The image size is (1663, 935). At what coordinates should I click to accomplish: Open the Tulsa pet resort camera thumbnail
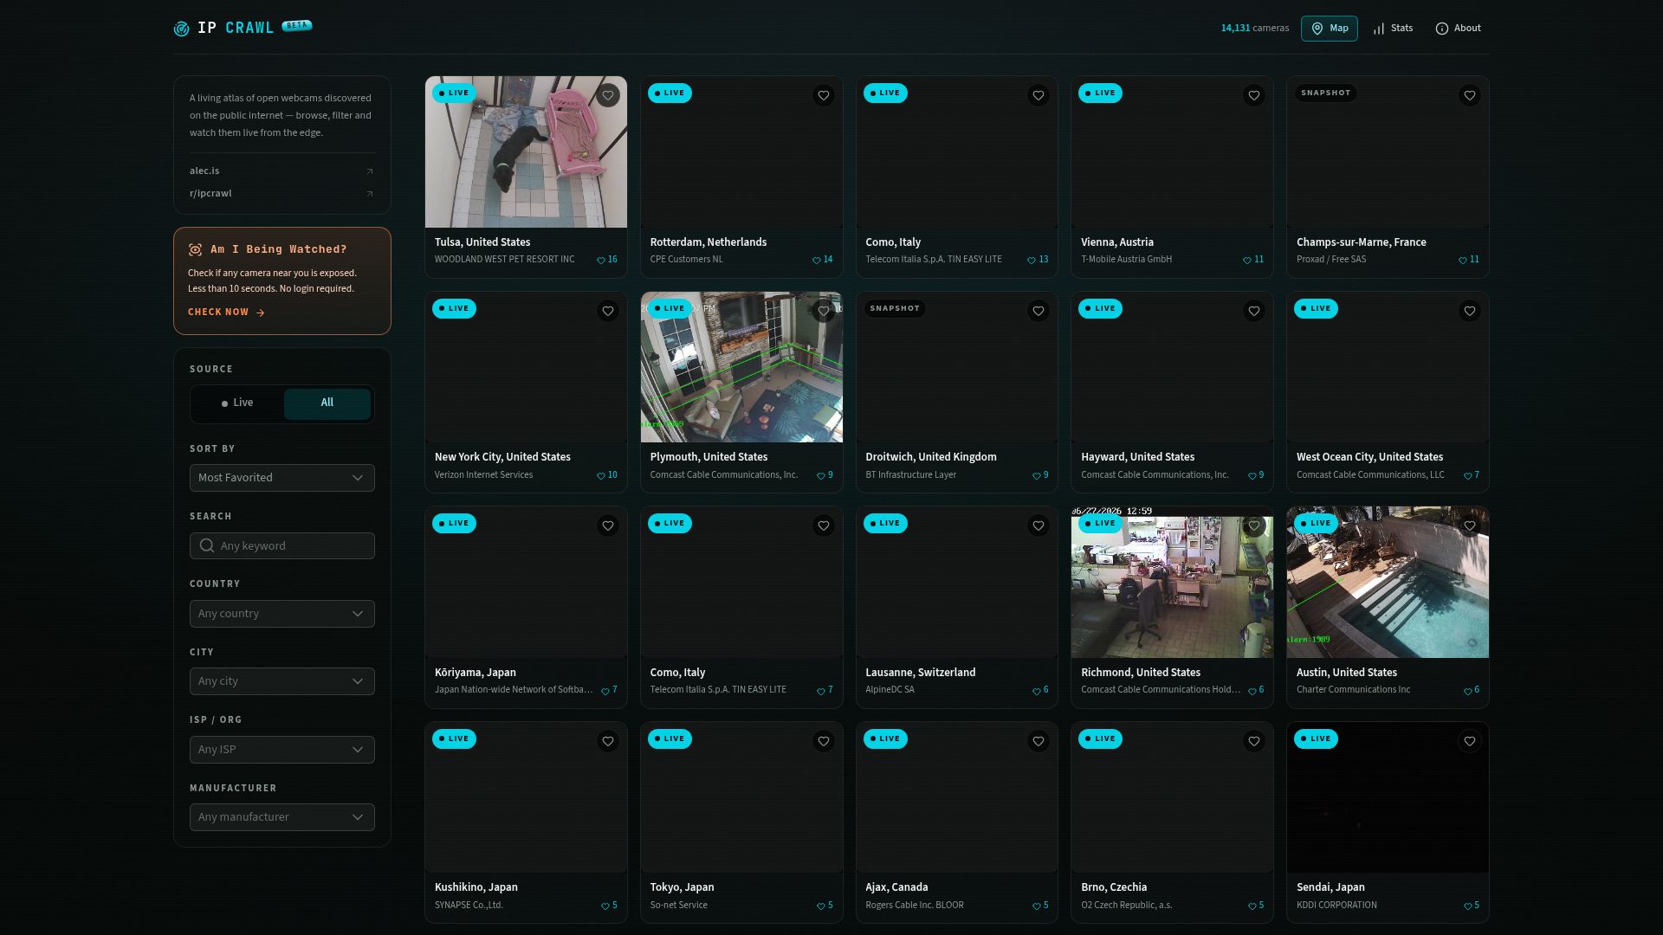coord(526,152)
